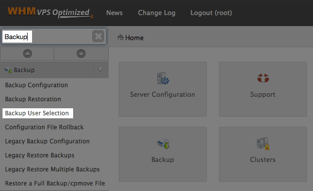
Task: Click the expand-all down arrow button
Action: 81,54
